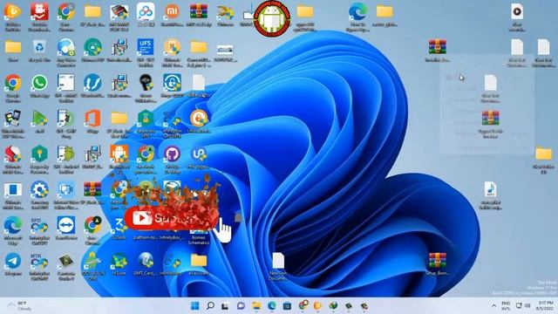The image size is (558, 314).
Task: Open Microsoft Edge from the taskbar
Action: [272, 306]
